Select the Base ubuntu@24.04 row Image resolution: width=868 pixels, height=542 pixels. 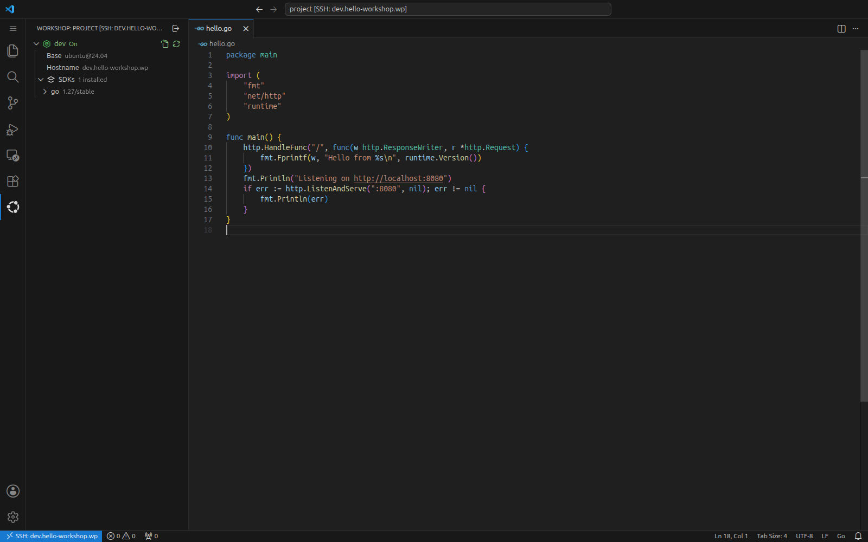107,56
